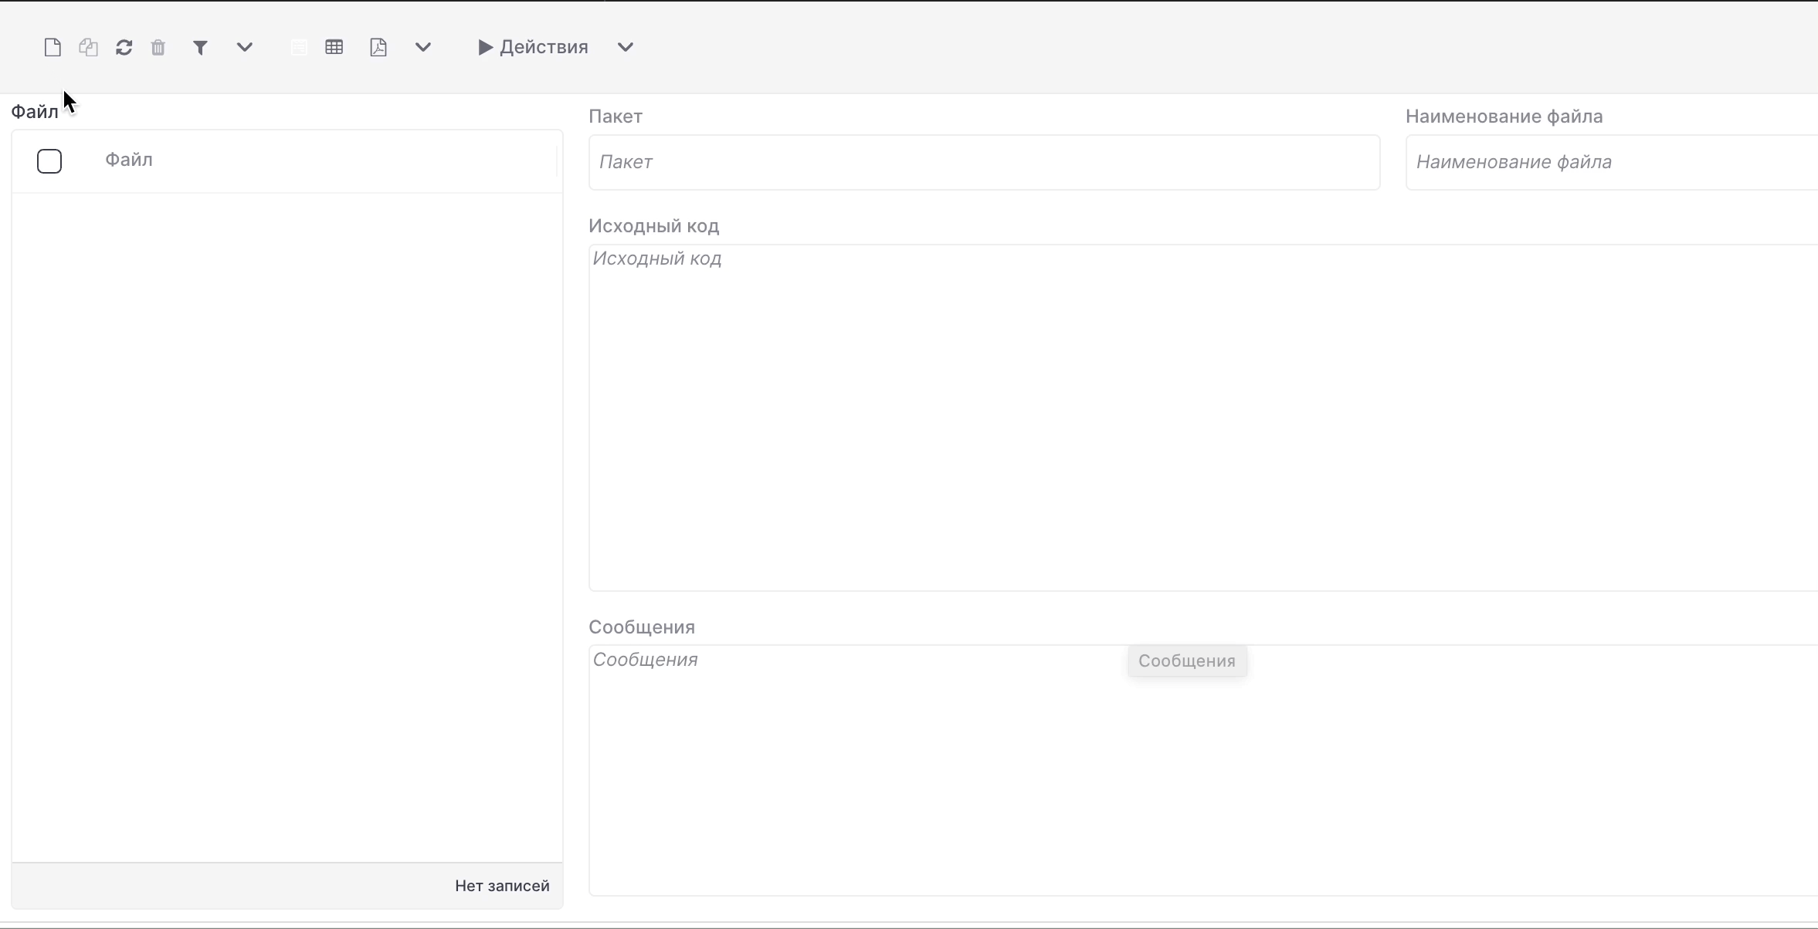Focus the Пакет input field
Screen dimensions: 1818x929
tap(984, 162)
